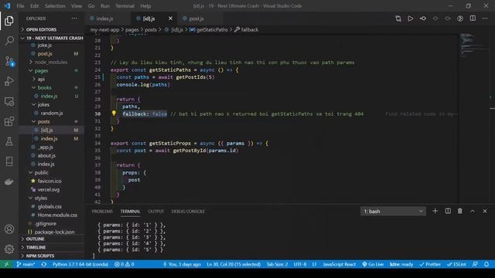Open the editor More Actions ellipsis

click(485, 19)
